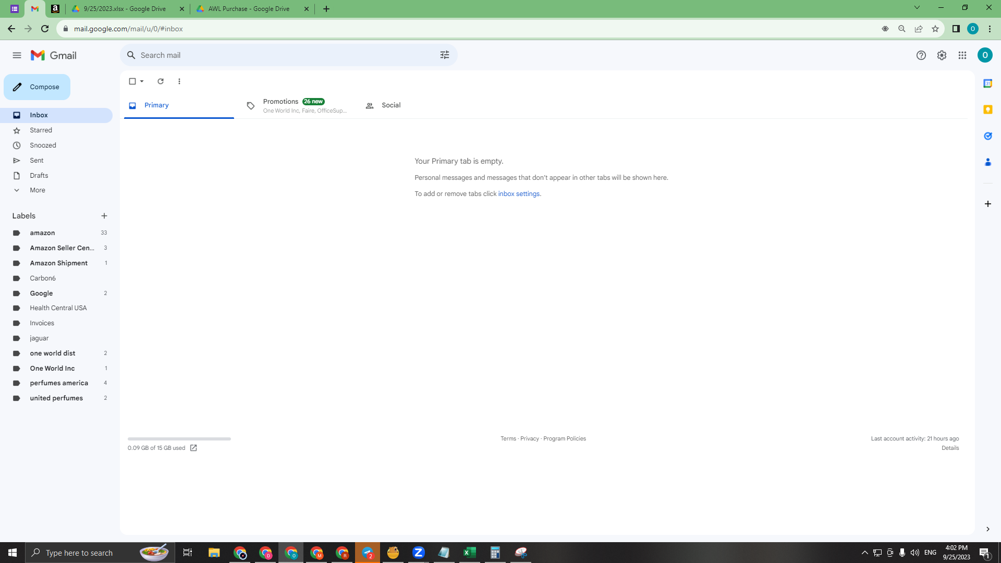Image resolution: width=1001 pixels, height=563 pixels.
Task: Refresh the inbox
Action: [x=161, y=81]
